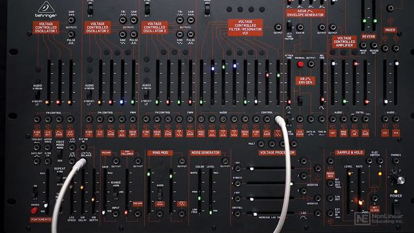Viewport: 414px width, 233px height.
Task: Click the red NOISE GEN box in Sample & Hold
Action: [x=330, y=175]
